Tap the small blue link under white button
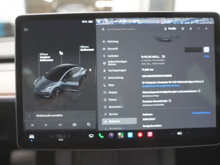 pos(207,56)
